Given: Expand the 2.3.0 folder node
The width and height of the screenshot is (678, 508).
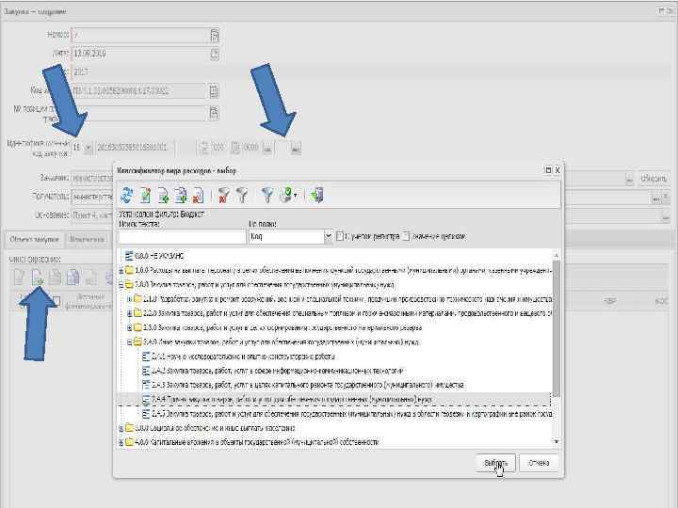Looking at the screenshot, I should tap(129, 328).
